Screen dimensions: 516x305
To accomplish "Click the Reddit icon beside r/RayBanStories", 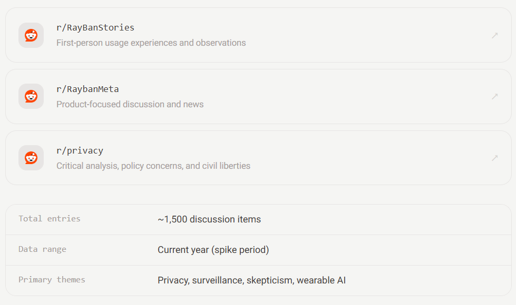I will [31, 35].
